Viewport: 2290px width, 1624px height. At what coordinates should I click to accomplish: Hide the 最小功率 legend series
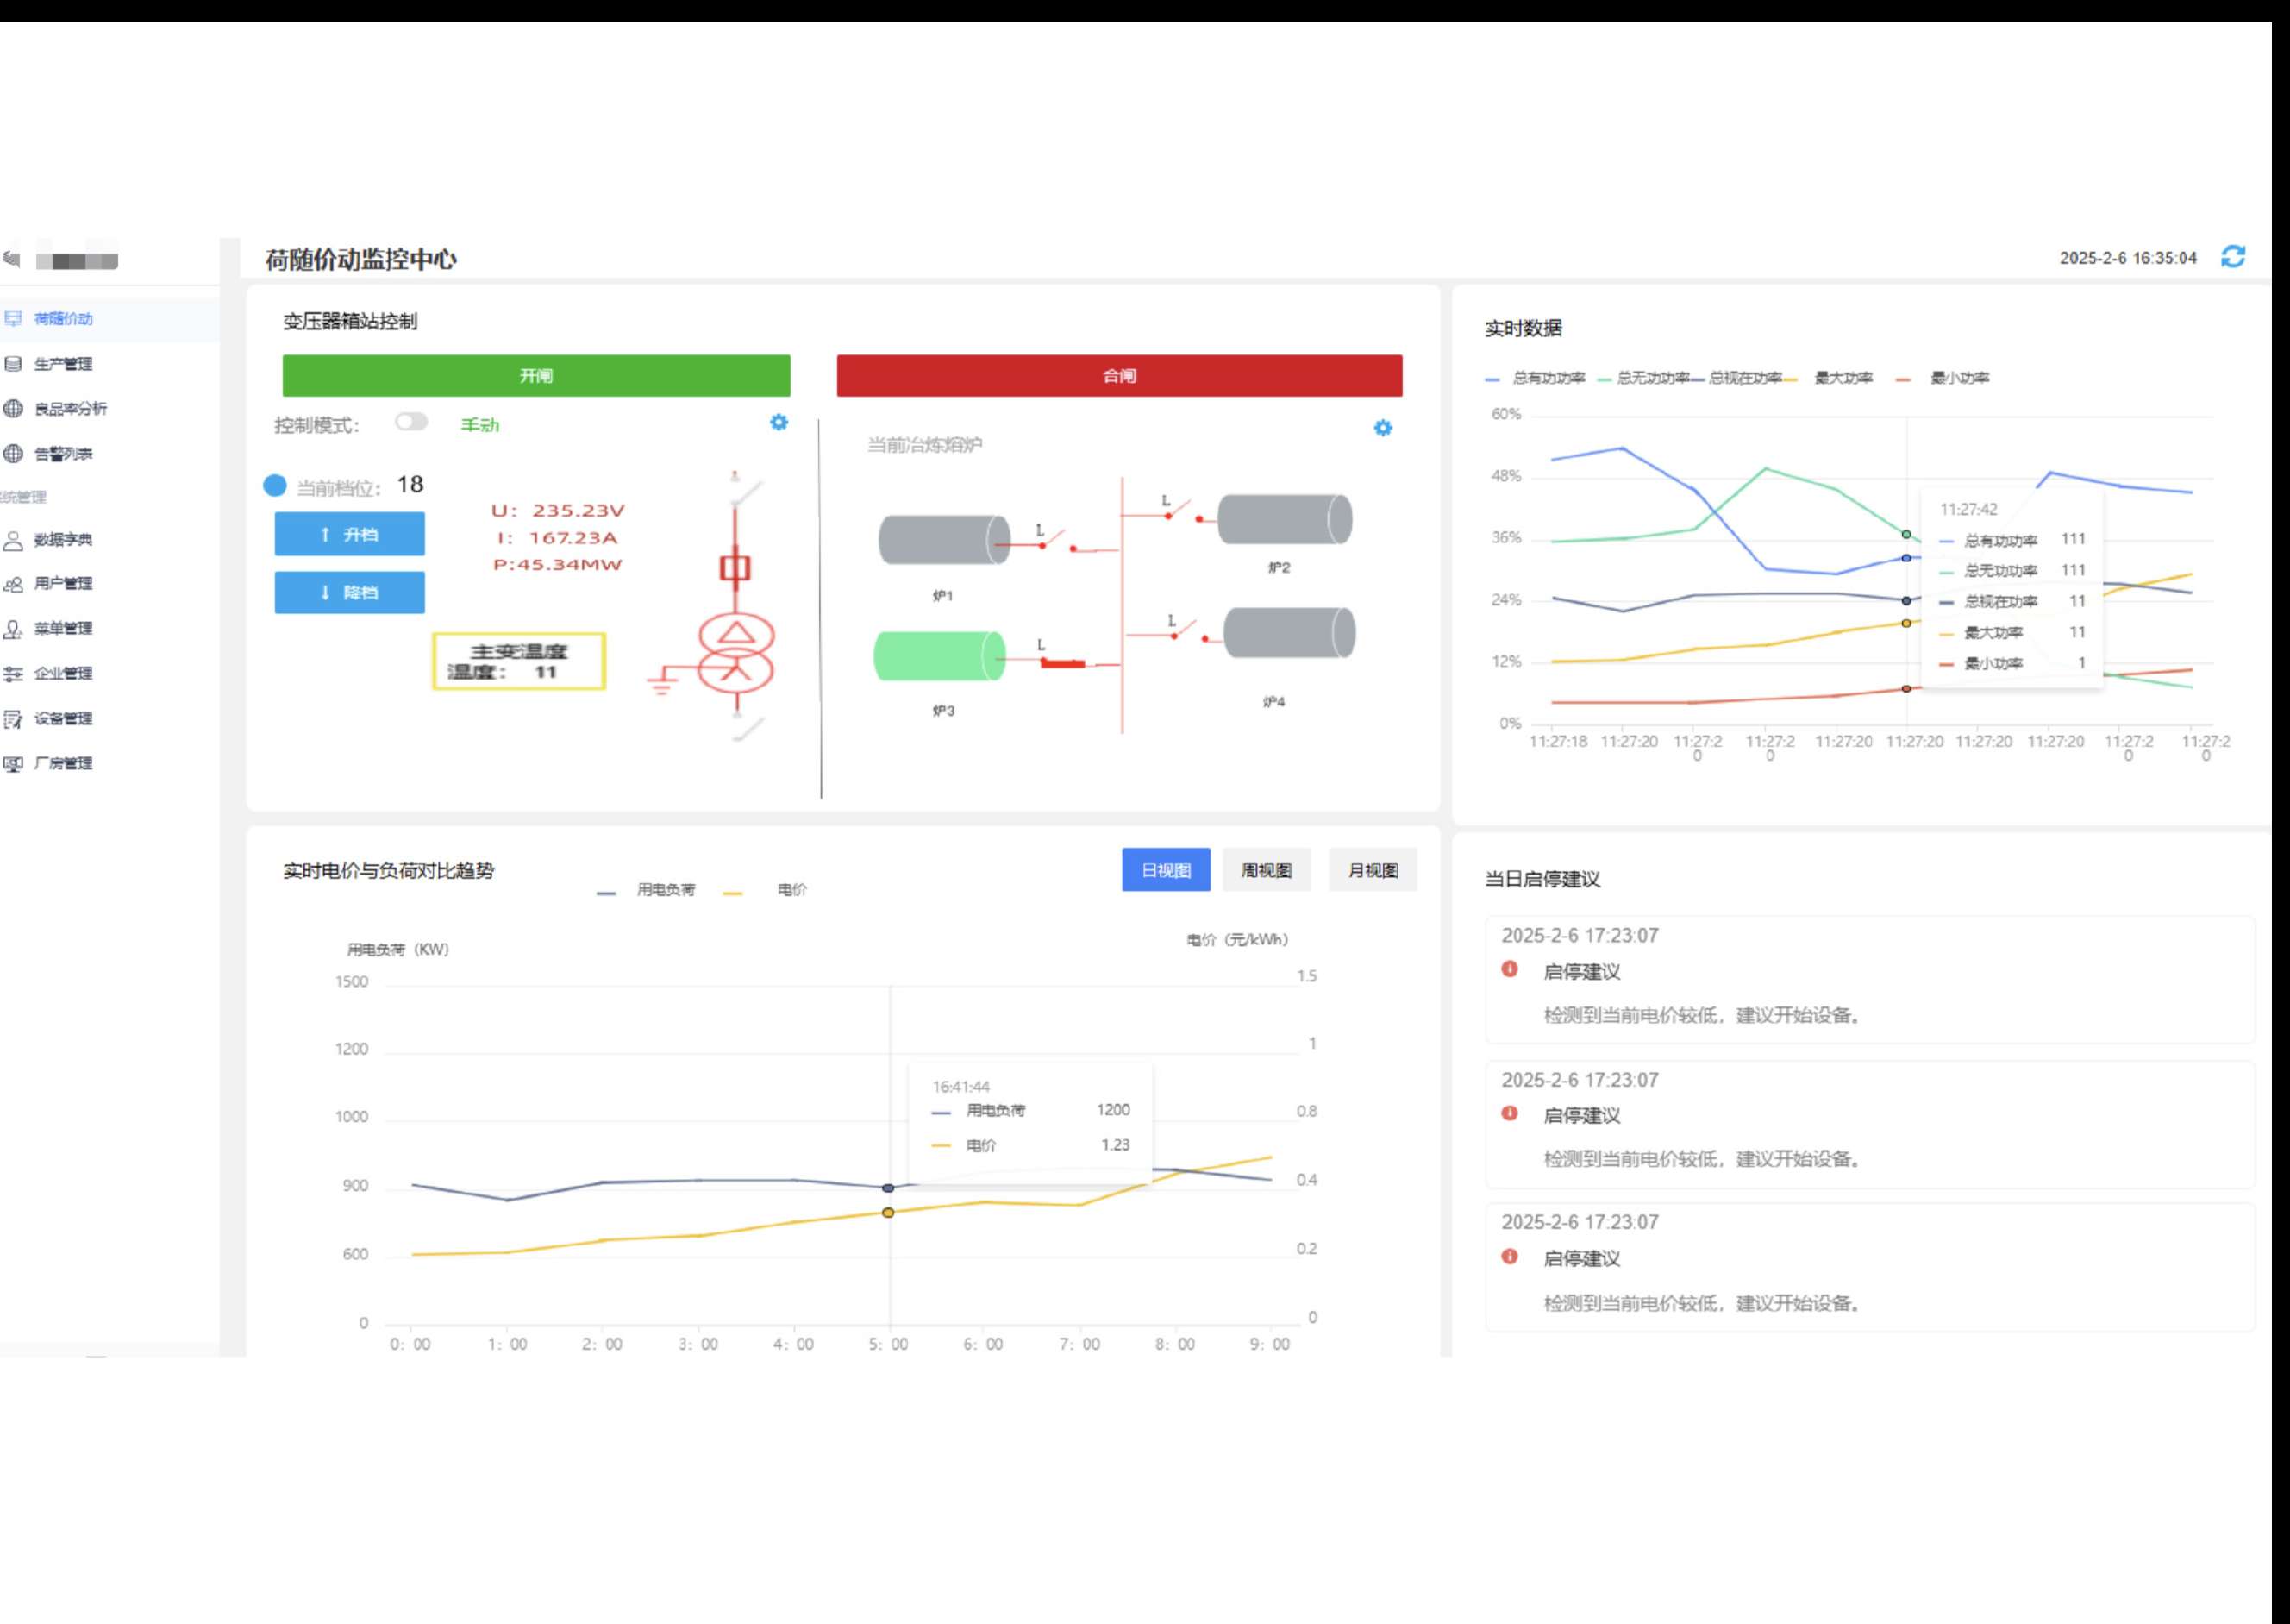(1958, 378)
